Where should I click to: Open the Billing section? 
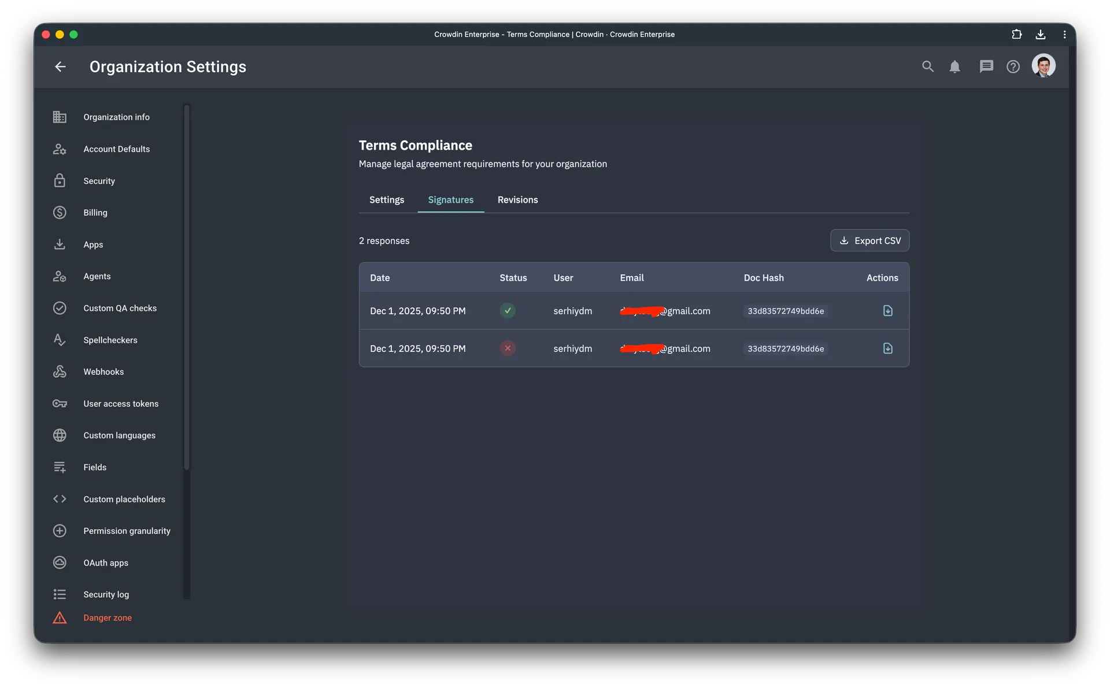(95, 213)
